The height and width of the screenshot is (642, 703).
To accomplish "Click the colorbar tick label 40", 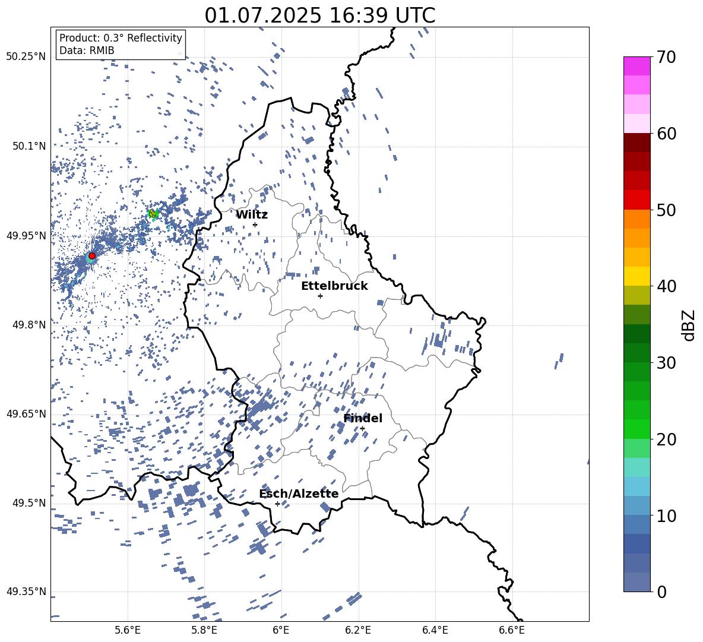I will click(667, 286).
